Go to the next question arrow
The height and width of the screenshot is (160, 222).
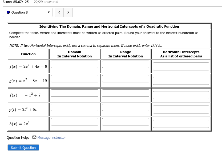tap(68, 12)
